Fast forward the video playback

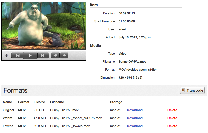click(64, 56)
